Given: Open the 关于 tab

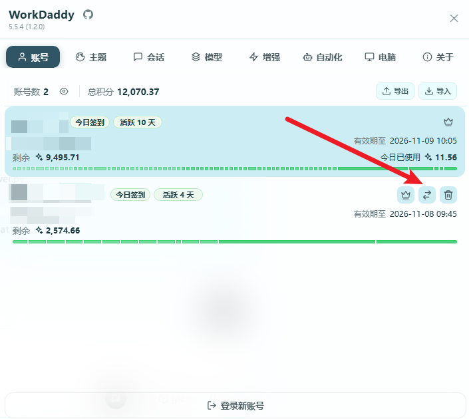Looking at the screenshot, I should [438, 57].
